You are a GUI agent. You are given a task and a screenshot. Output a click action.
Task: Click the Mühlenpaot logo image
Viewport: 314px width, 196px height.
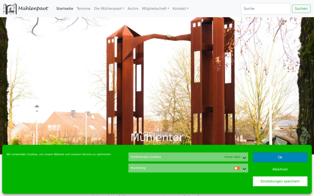pos(10,8)
